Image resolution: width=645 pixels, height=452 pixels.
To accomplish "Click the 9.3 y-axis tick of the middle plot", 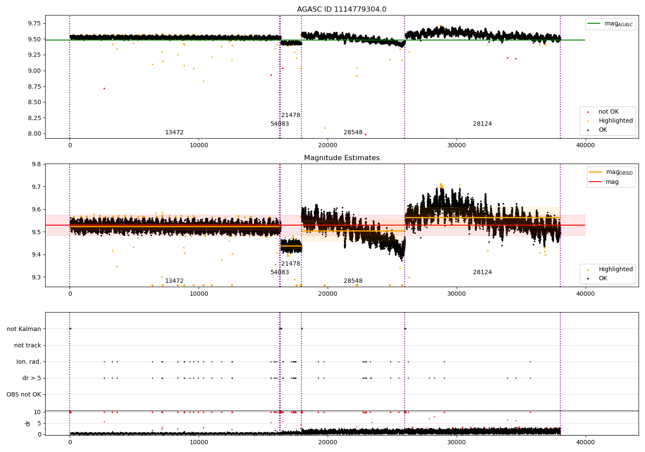I will [36, 277].
